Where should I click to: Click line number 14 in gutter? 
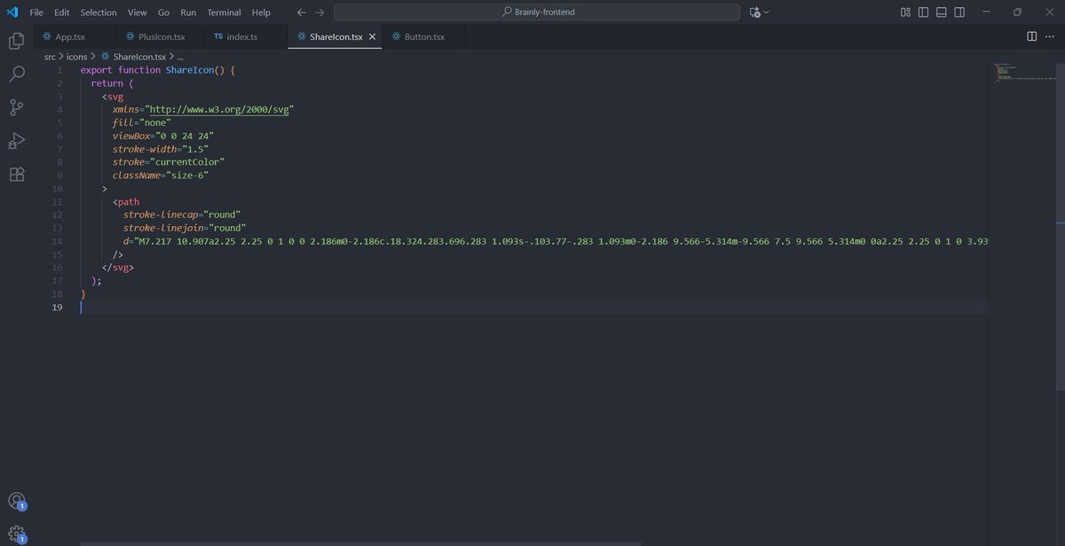click(x=58, y=241)
